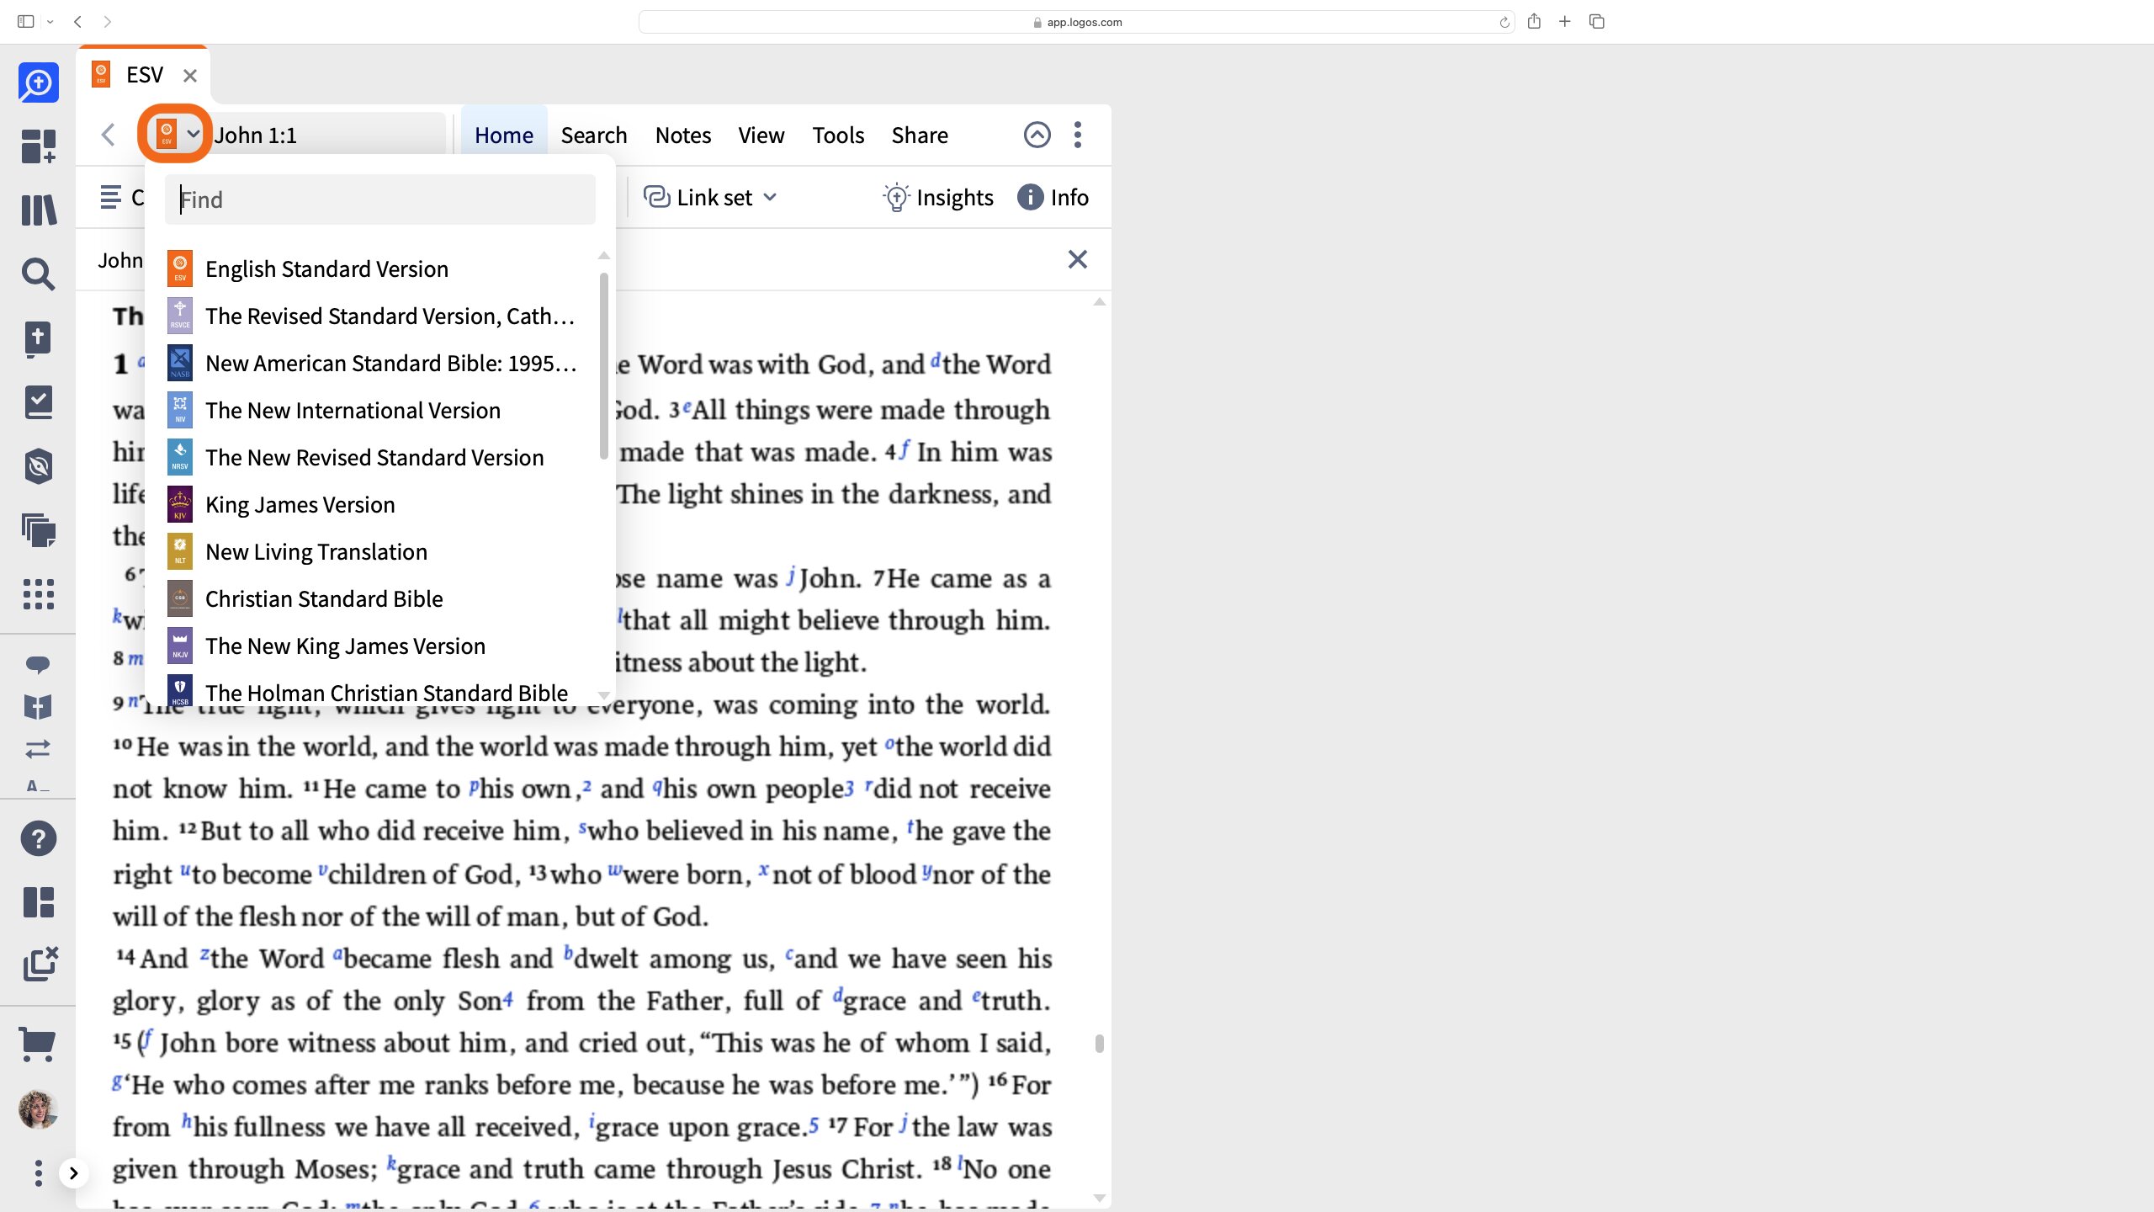Click the Bible text scroll-up arrow
The image size is (2154, 1212).
click(1099, 301)
